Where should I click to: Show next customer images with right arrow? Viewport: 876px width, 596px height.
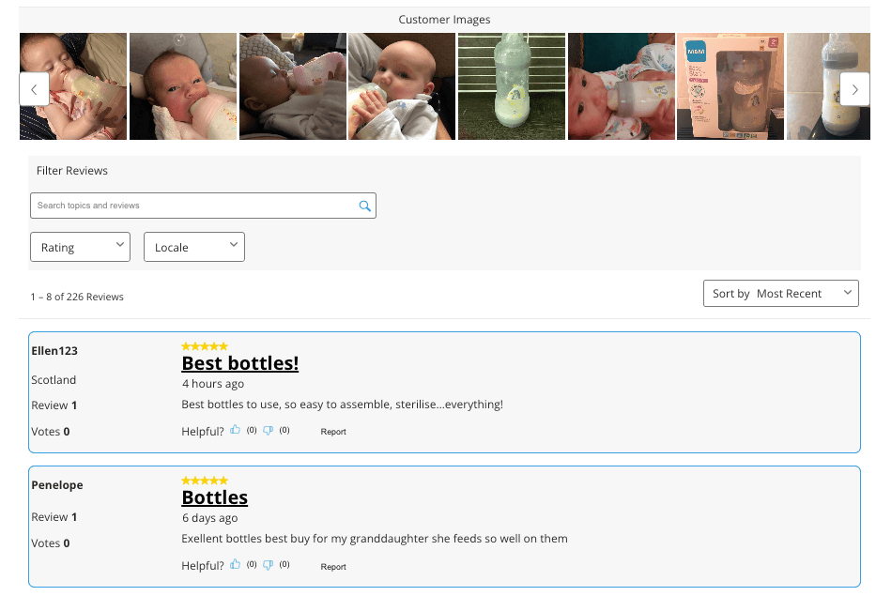[853, 89]
